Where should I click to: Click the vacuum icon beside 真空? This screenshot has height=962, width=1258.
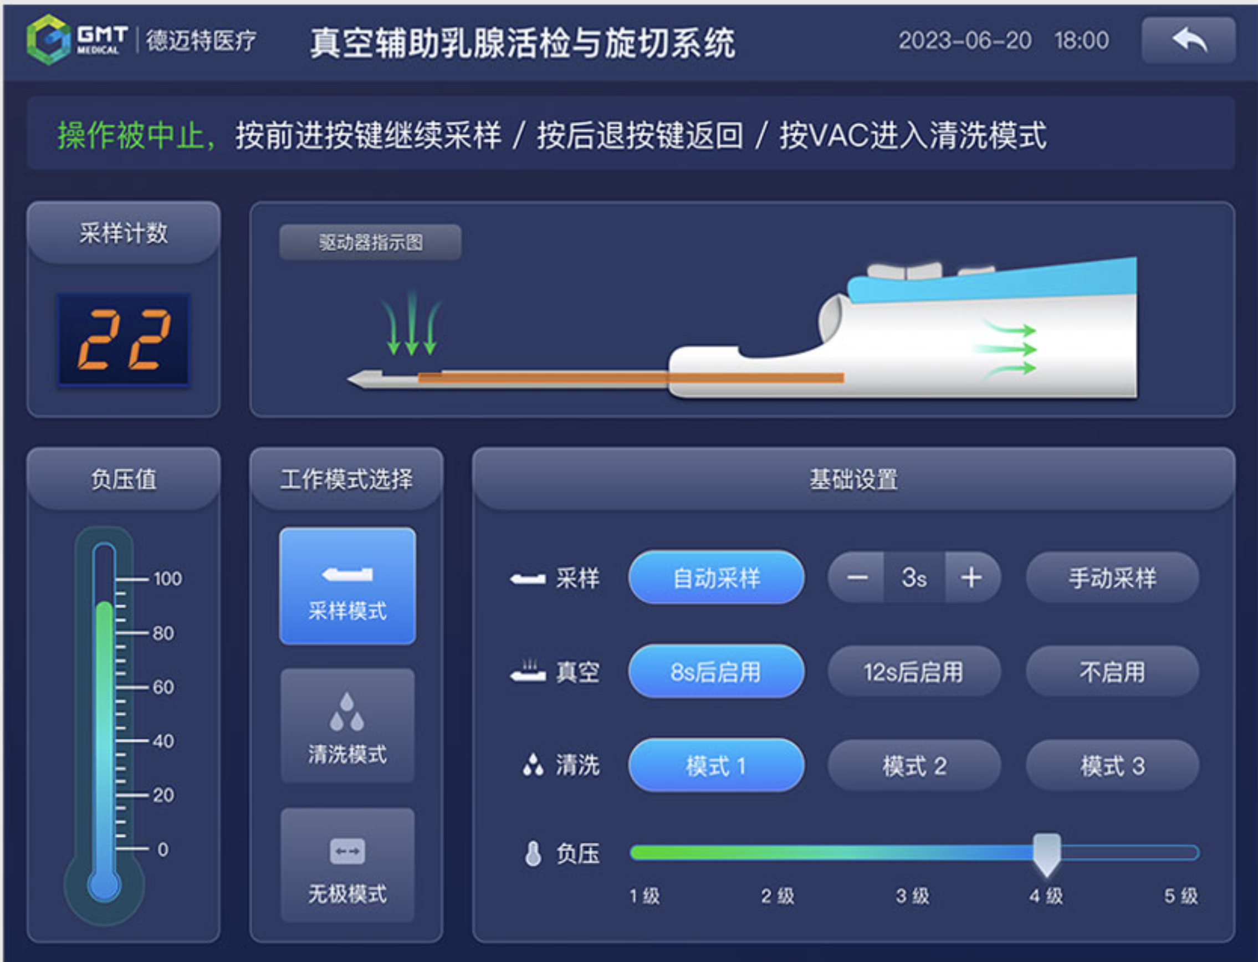click(x=528, y=672)
